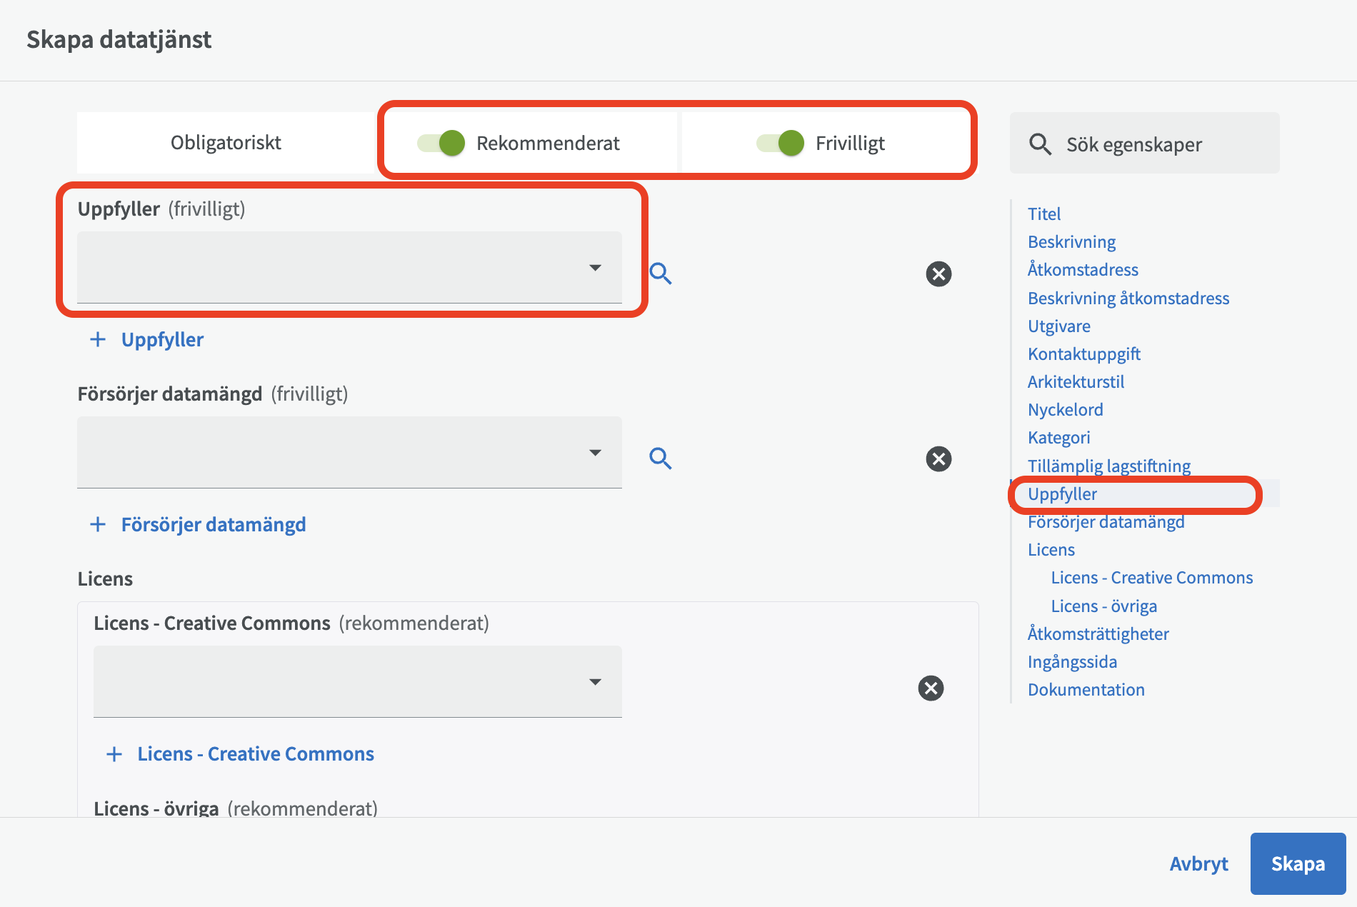Click the search icon next to Försörjer datamängd
The height and width of the screenshot is (907, 1357).
click(660, 458)
